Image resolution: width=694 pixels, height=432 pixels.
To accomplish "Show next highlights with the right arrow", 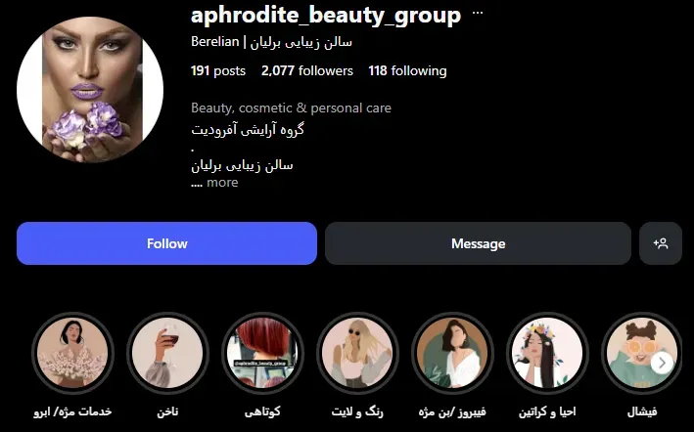I will [x=662, y=363].
